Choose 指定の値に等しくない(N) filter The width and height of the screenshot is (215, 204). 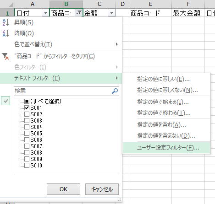point(166,90)
